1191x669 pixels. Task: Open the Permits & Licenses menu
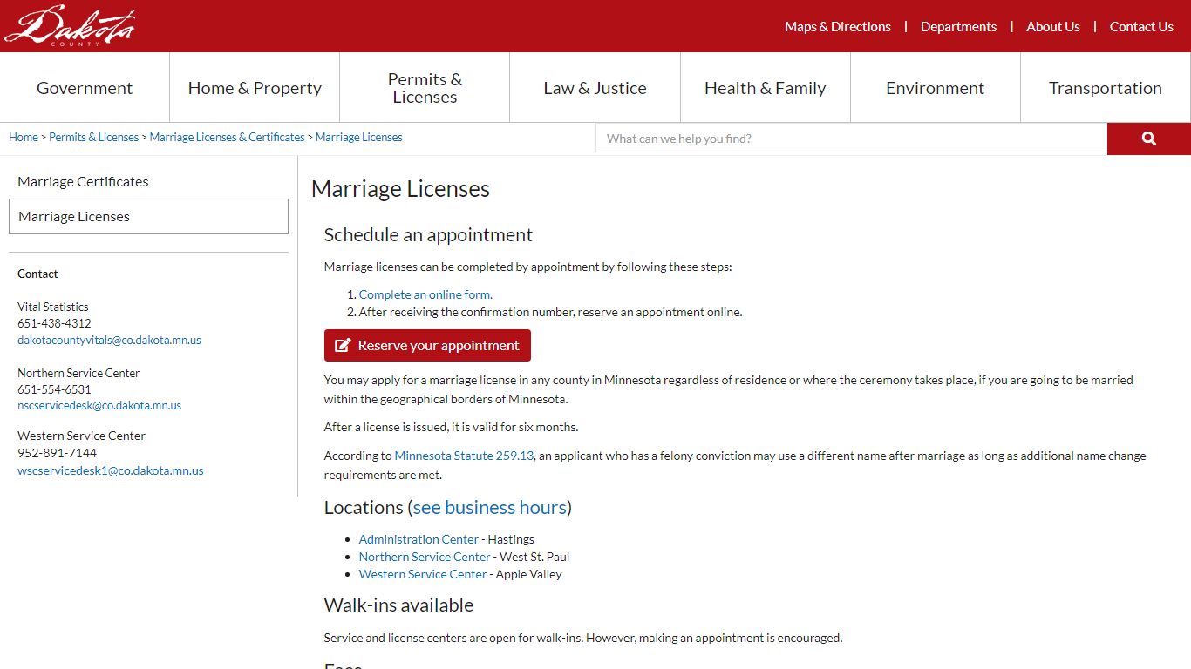(425, 88)
